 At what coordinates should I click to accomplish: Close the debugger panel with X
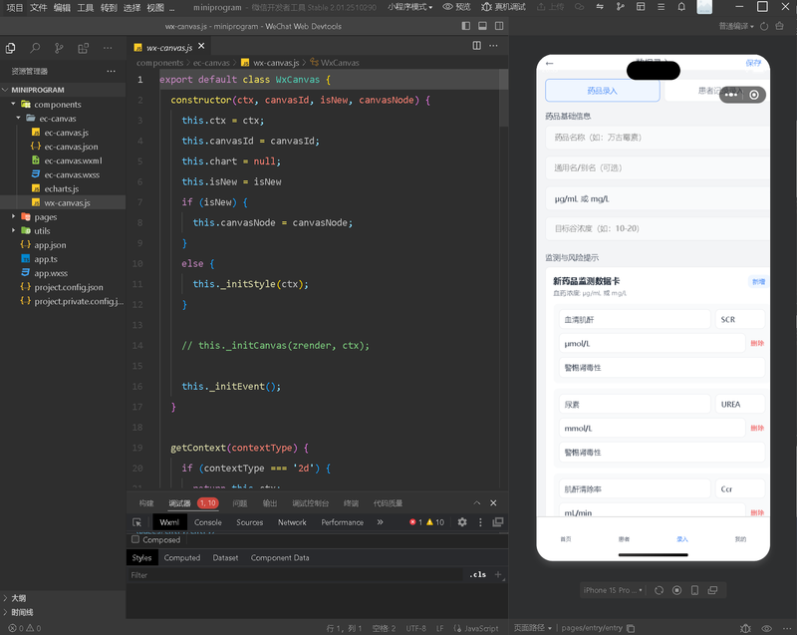493,502
